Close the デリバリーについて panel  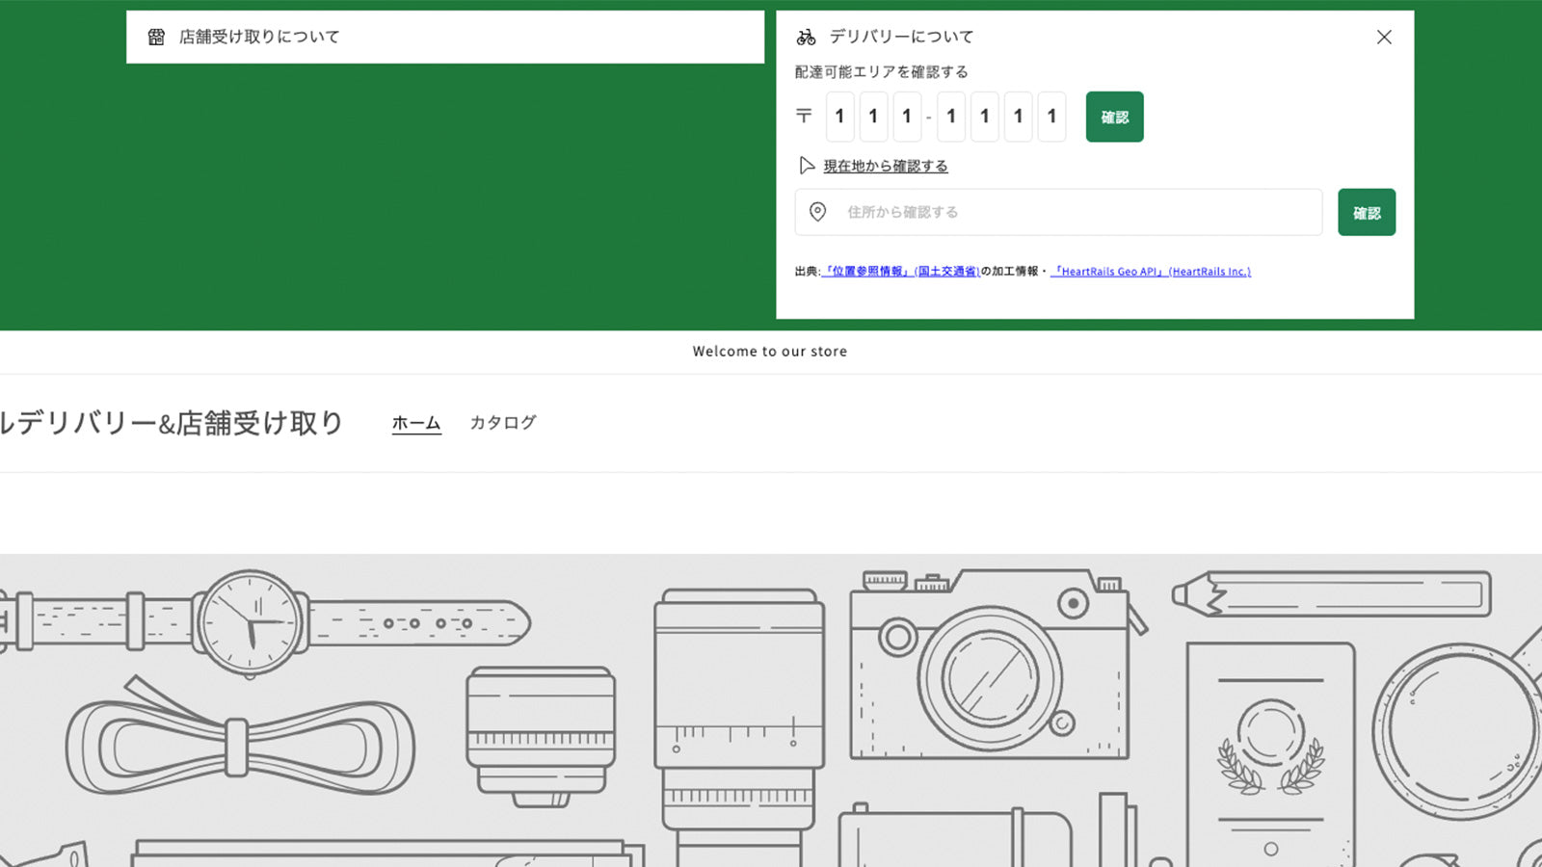pyautogui.click(x=1384, y=37)
